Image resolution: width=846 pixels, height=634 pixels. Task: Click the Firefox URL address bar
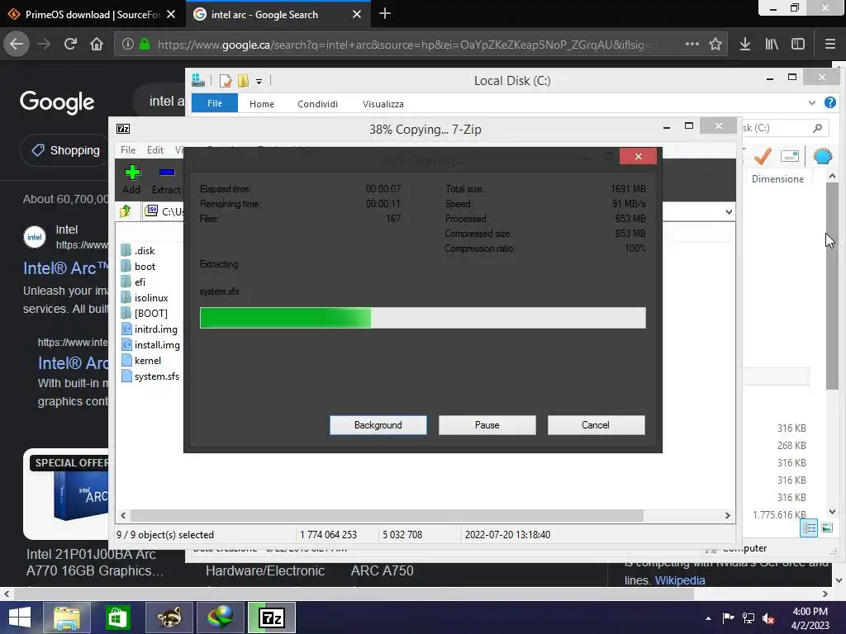coord(405,45)
